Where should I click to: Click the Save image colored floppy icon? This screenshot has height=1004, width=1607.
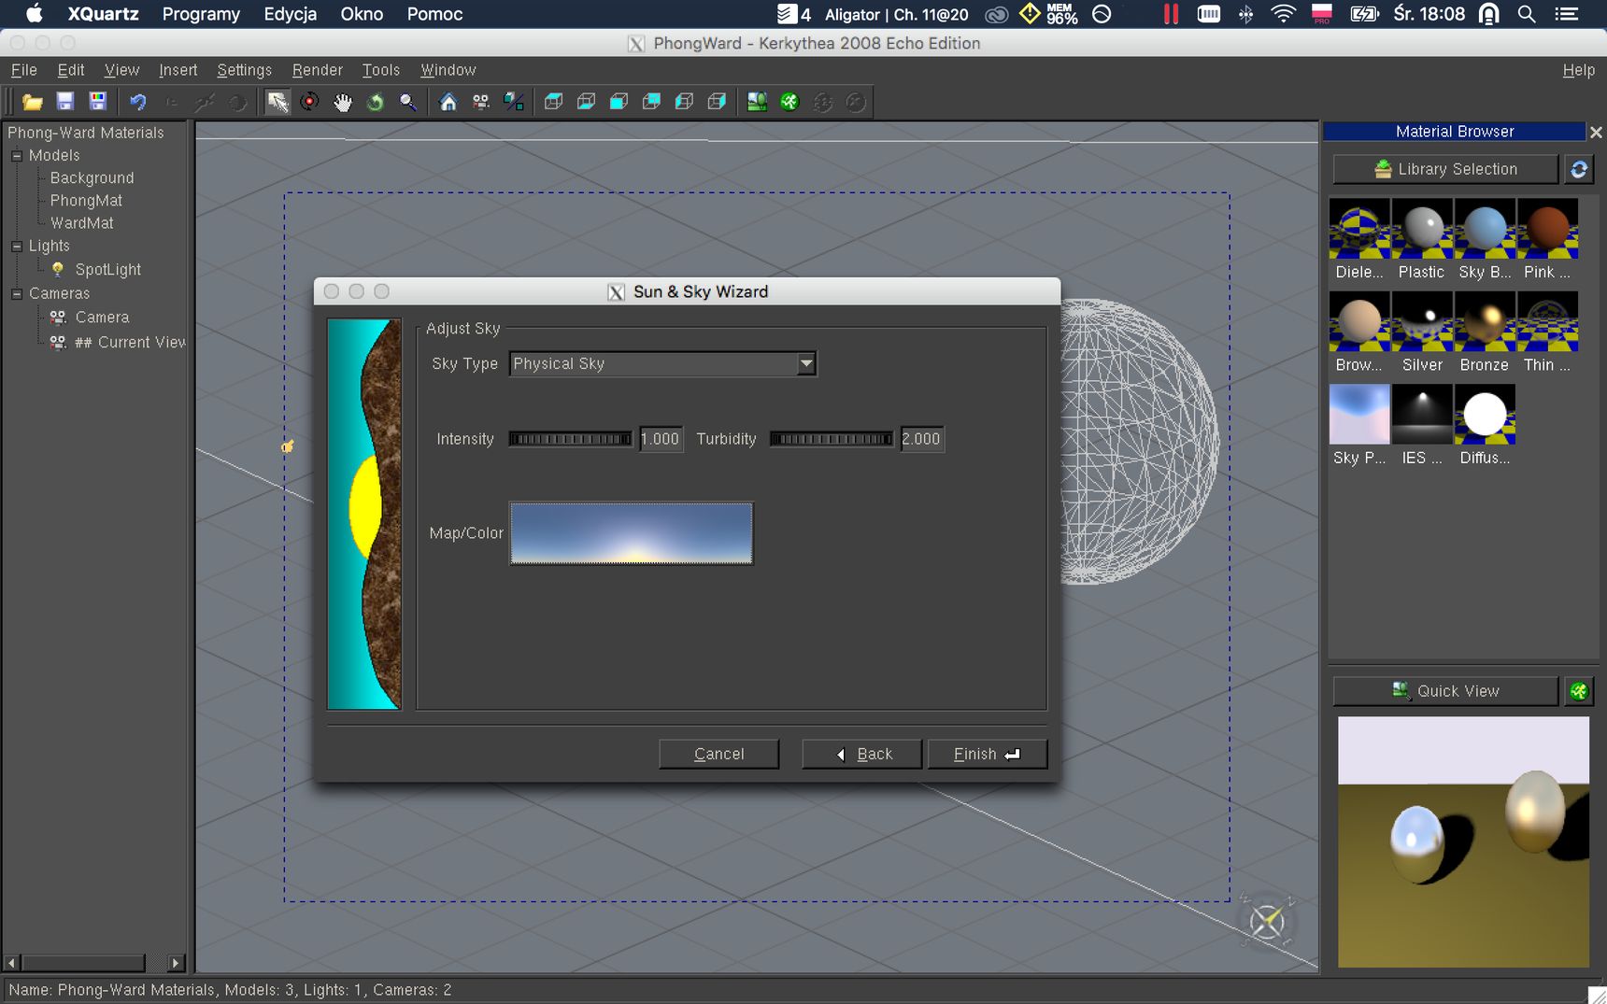pos(97,102)
